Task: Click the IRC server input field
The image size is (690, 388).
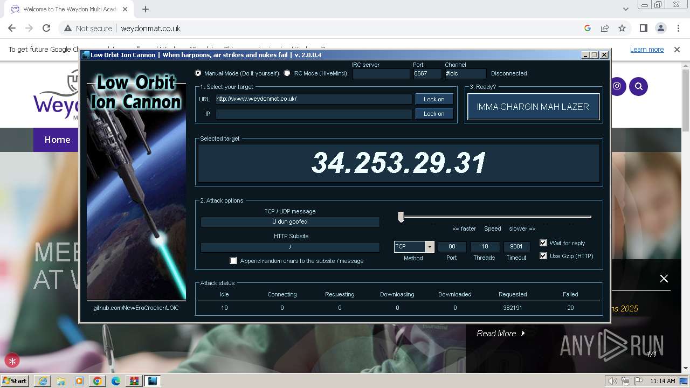Action: tap(381, 73)
